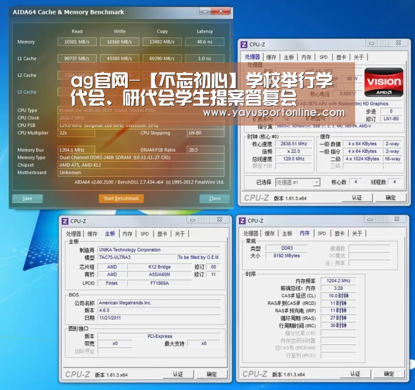Click 认证 button in memory CPU-Z window
Screen dimensions: 415x390
click(355, 374)
